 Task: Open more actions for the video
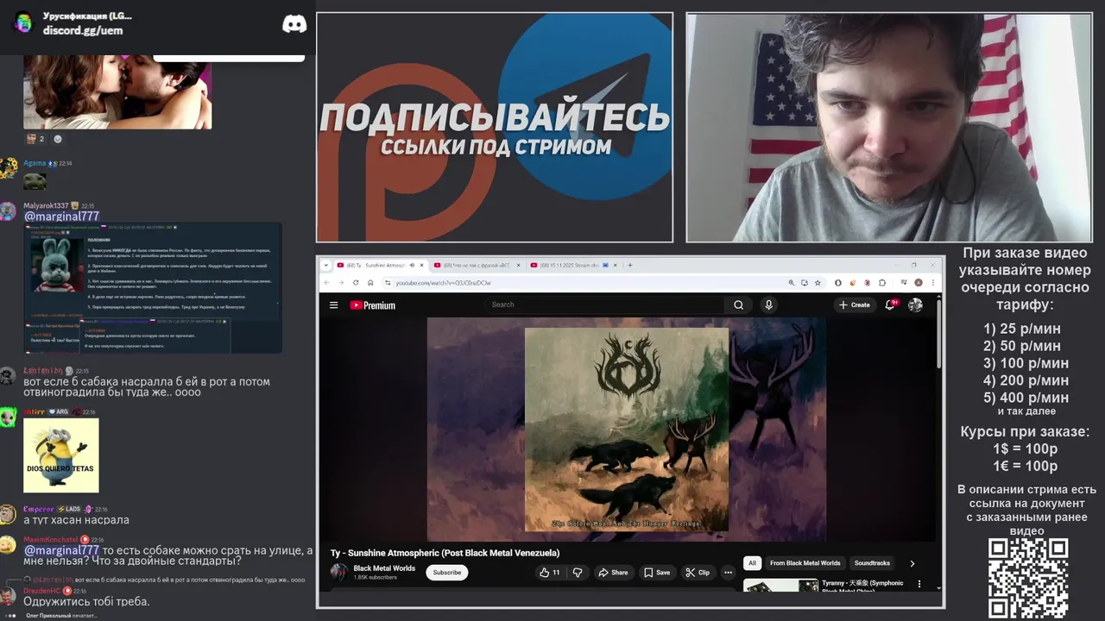point(728,572)
